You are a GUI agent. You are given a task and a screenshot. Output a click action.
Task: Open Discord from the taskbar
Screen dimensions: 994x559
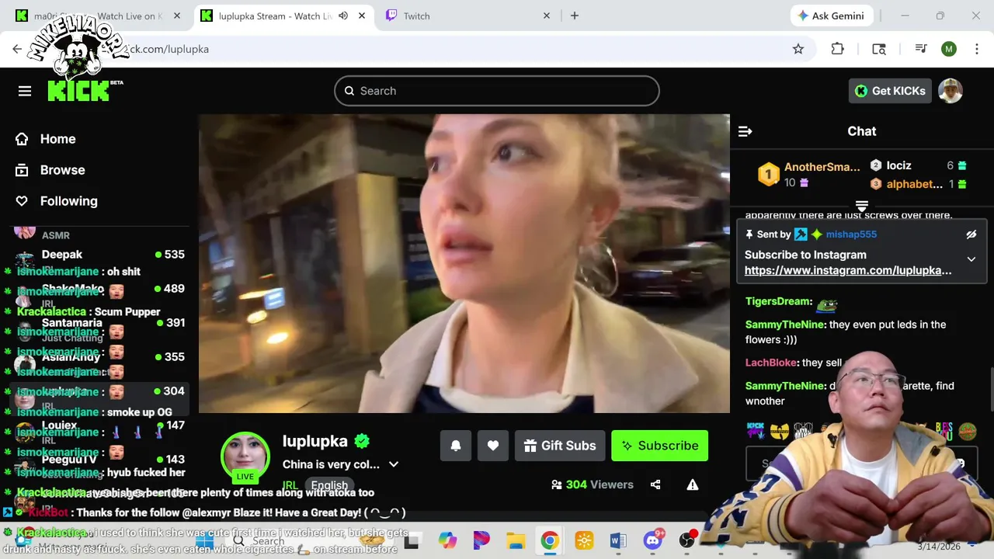pos(653,540)
